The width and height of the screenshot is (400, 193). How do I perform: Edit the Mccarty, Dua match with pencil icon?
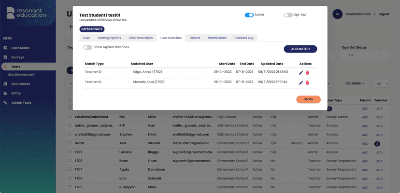301,83
